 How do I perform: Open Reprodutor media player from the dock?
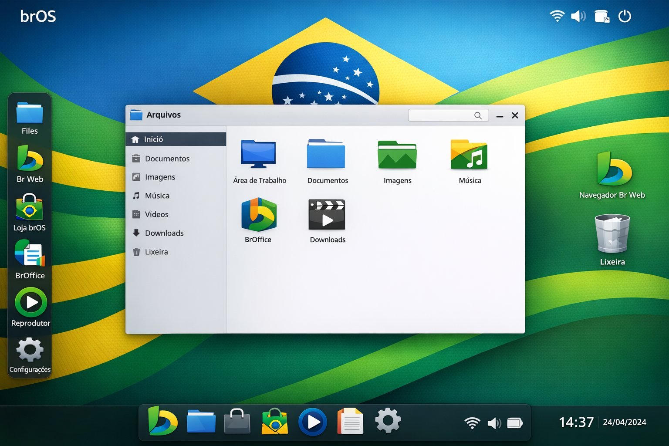[x=29, y=302]
